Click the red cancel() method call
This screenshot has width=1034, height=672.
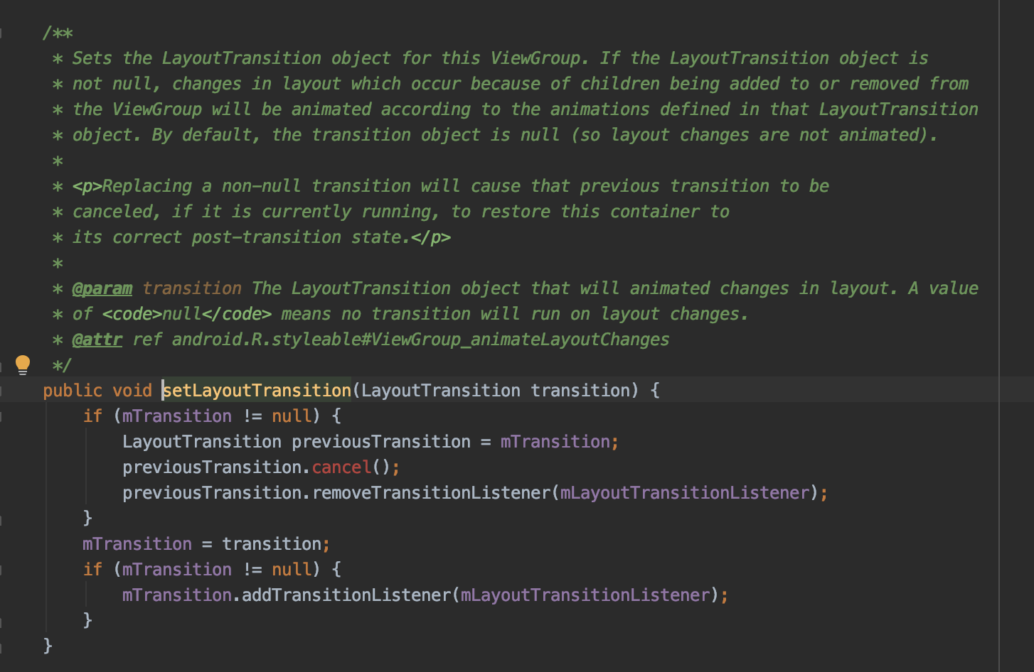point(341,467)
